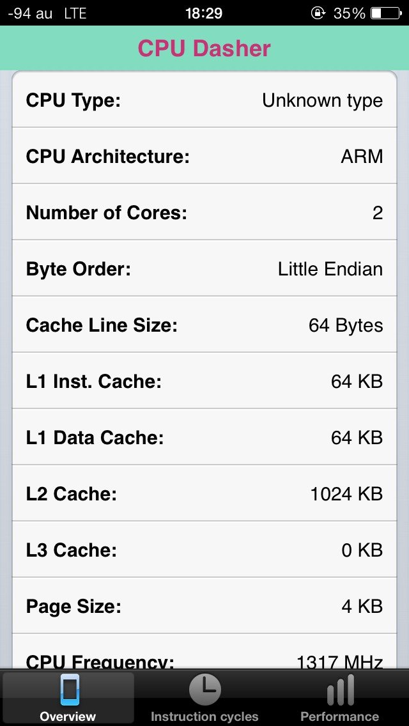This screenshot has height=726, width=409.
Task: Select the L2 Cache row
Action: pos(204,494)
